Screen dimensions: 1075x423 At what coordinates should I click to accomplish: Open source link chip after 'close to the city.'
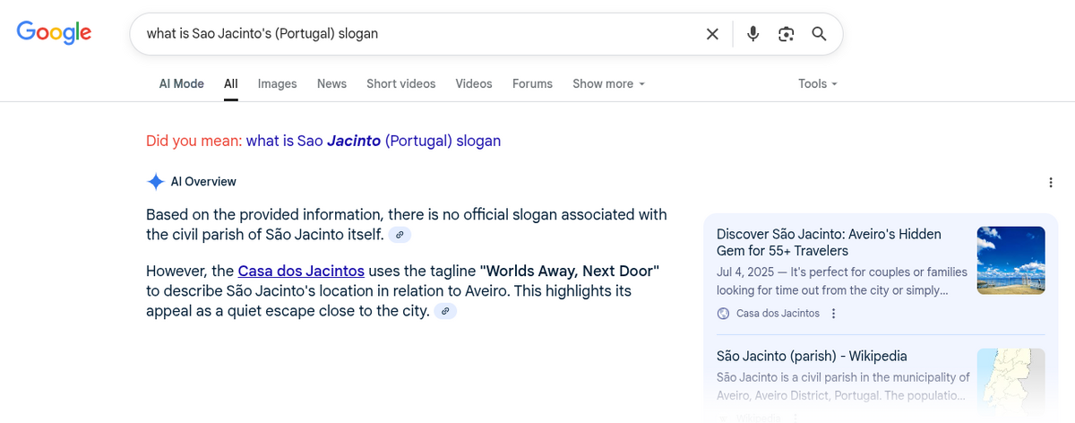[445, 311]
